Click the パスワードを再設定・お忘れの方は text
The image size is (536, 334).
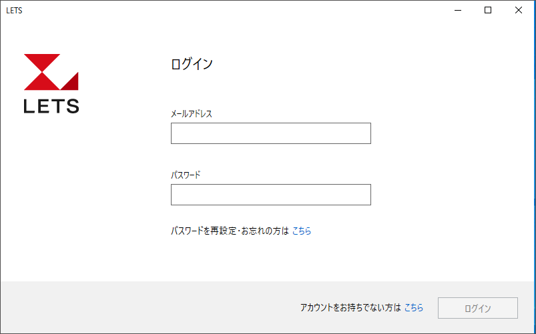click(230, 231)
